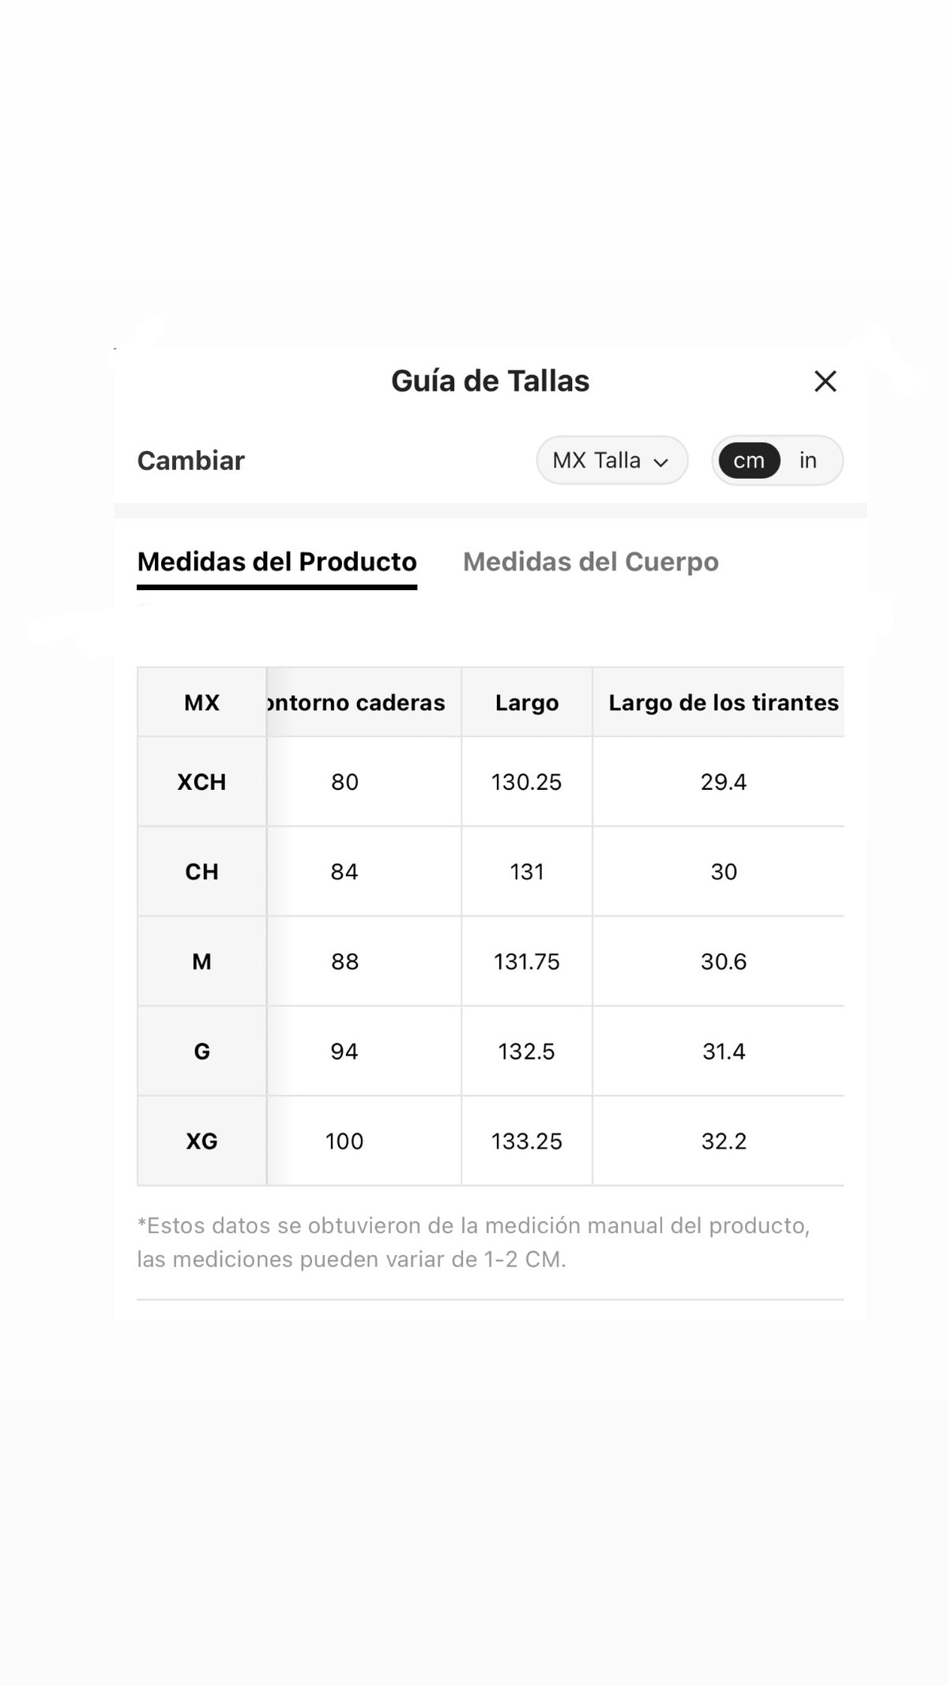This screenshot has width=948, height=1685.
Task: Click the chevron arrow beside MX Talla
Action: pos(661,463)
